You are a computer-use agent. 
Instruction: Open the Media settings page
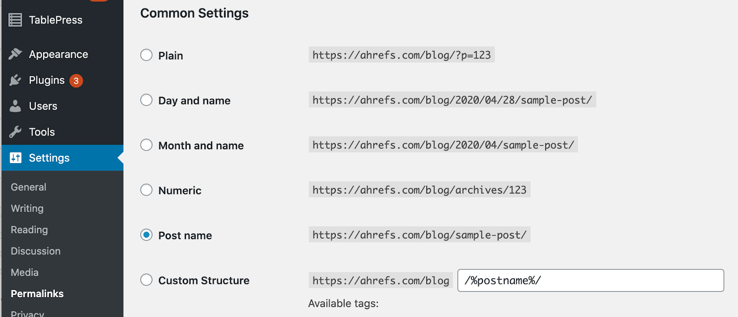[x=24, y=272]
